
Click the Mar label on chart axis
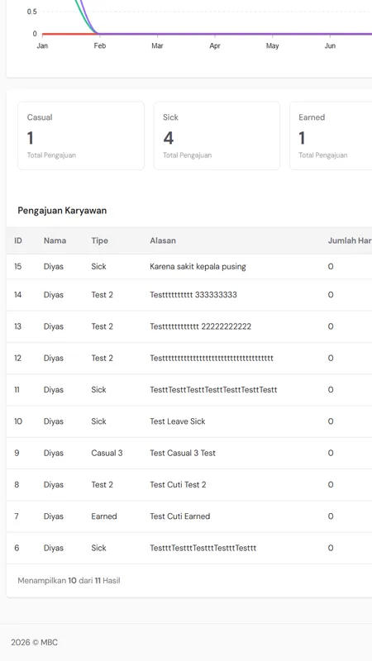(x=157, y=45)
